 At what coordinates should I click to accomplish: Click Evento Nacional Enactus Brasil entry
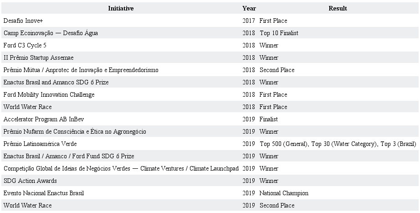click(x=44, y=193)
